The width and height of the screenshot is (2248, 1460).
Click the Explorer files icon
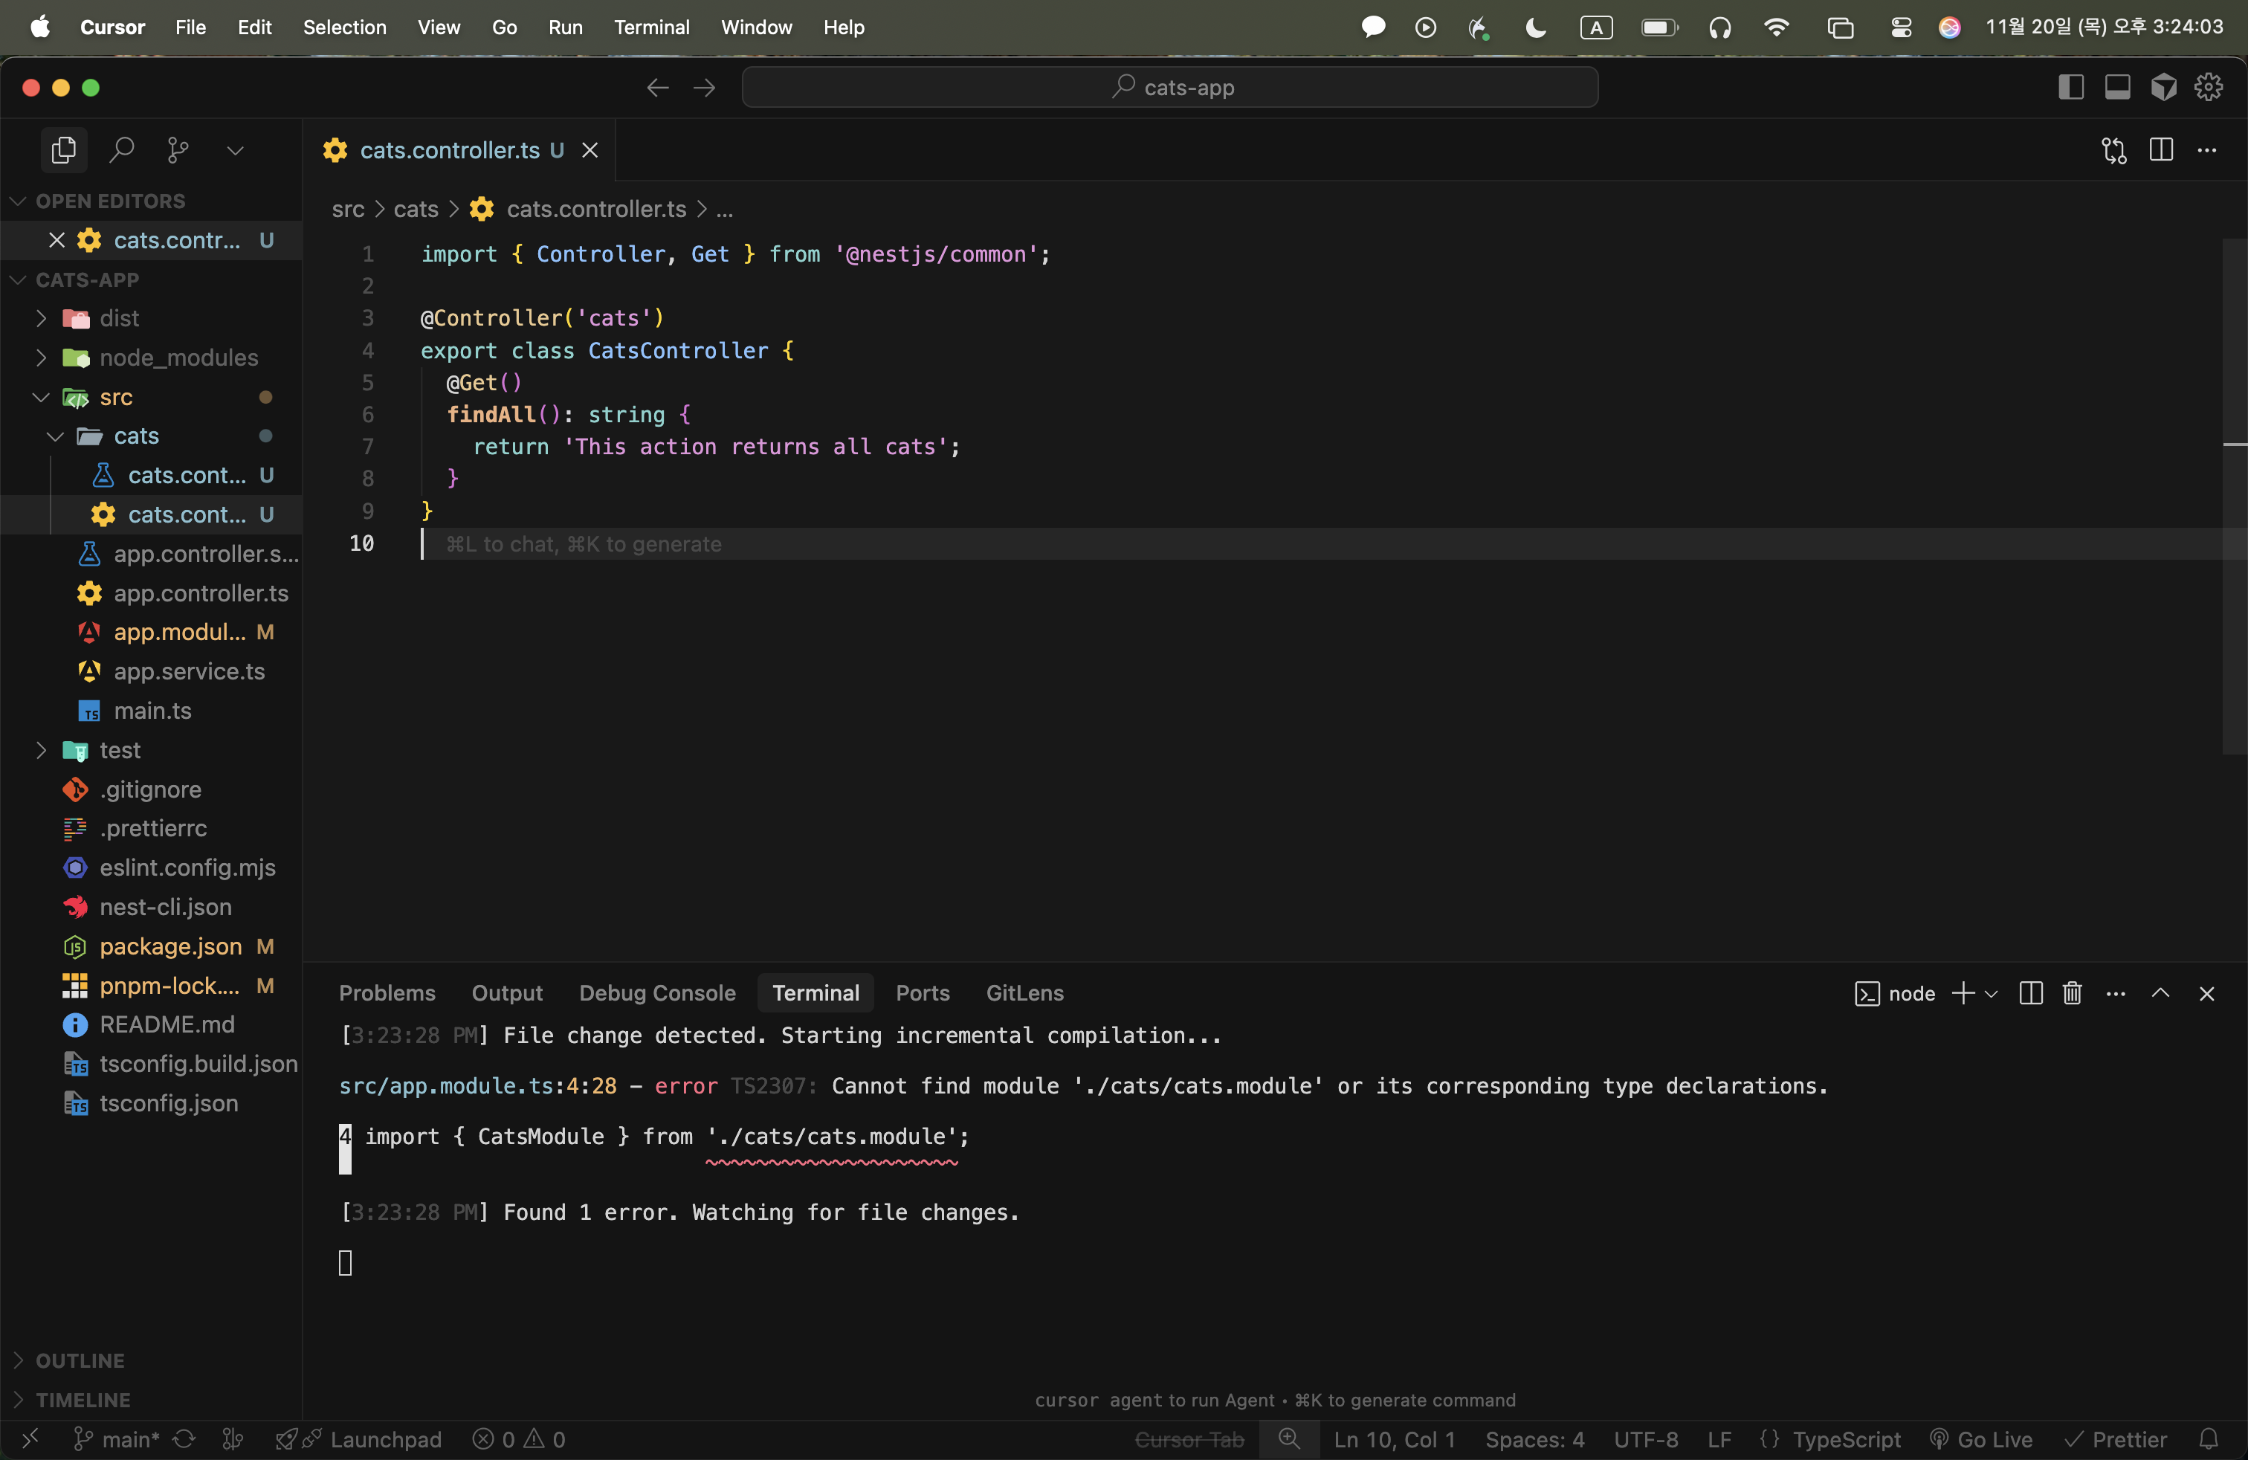pos(63,149)
